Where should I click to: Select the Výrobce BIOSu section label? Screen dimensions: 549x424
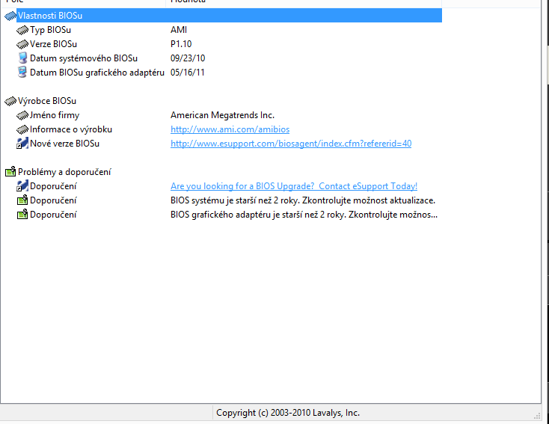[47, 101]
